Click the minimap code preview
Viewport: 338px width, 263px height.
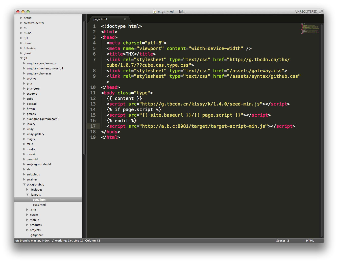310,29
